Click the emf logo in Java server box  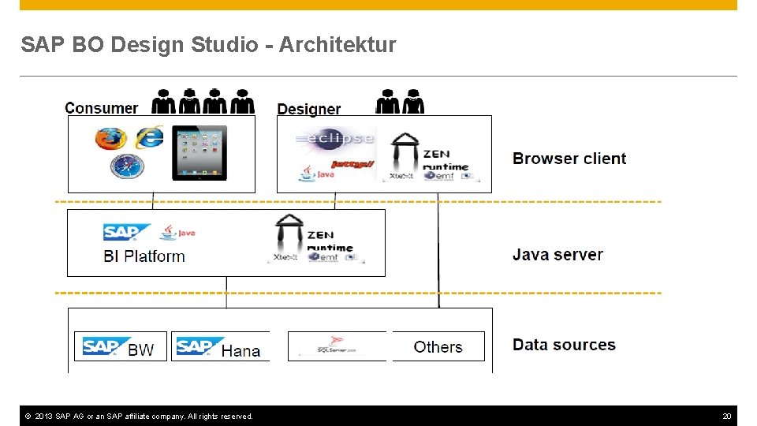click(x=323, y=257)
